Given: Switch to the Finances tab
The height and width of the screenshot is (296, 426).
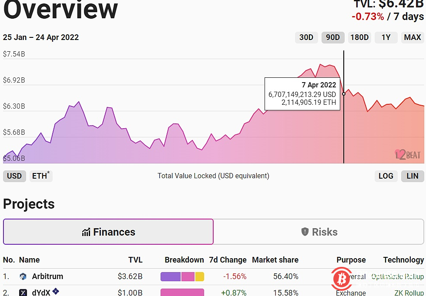Looking at the screenshot, I should click(108, 232).
